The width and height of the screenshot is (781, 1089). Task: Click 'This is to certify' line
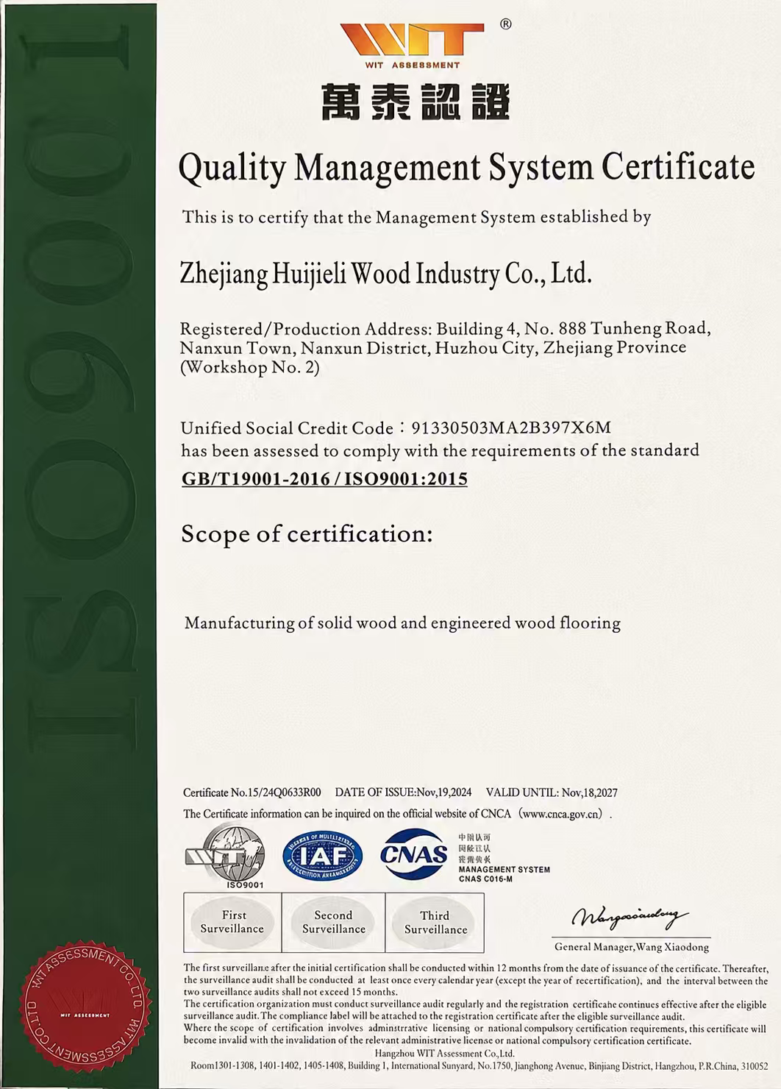click(x=417, y=217)
